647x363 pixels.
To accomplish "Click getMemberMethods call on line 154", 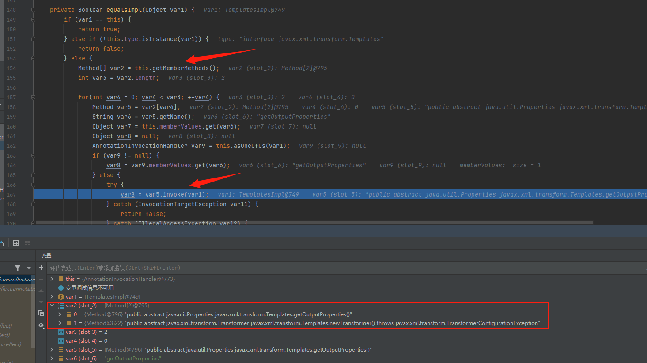I will 181,68.
